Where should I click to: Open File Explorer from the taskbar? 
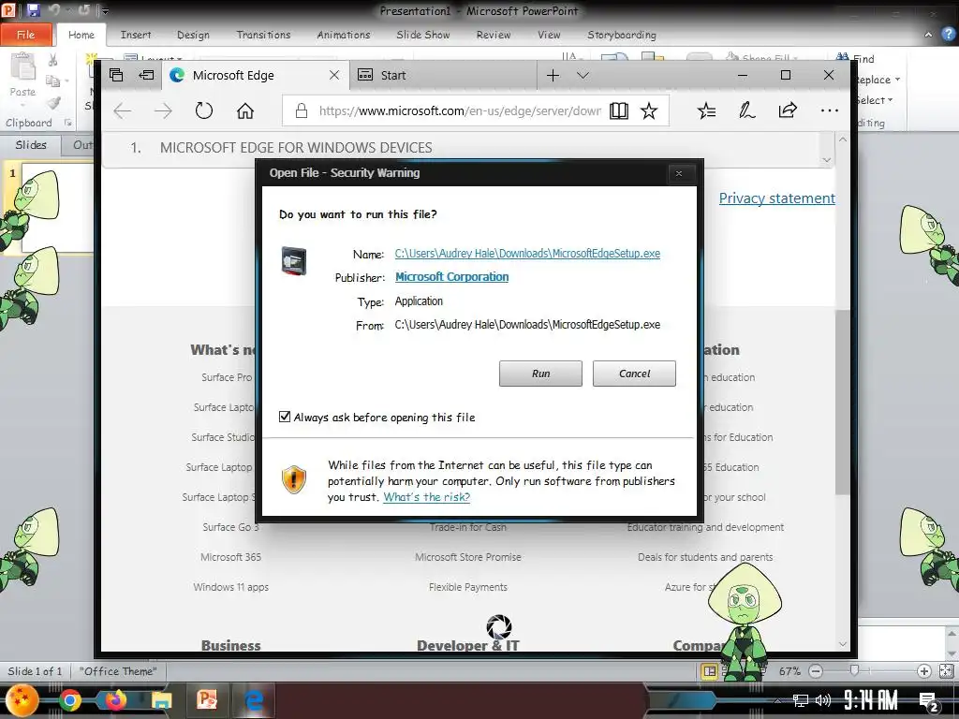(x=161, y=701)
